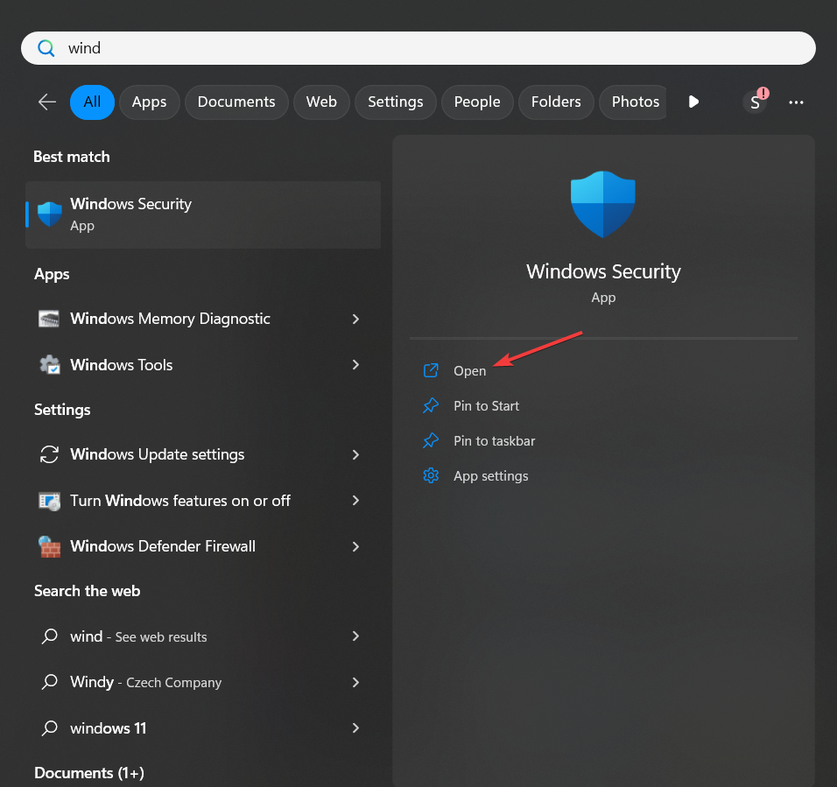The width and height of the screenshot is (837, 787).
Task: Click the gear icon next to App settings
Action: pyautogui.click(x=431, y=475)
